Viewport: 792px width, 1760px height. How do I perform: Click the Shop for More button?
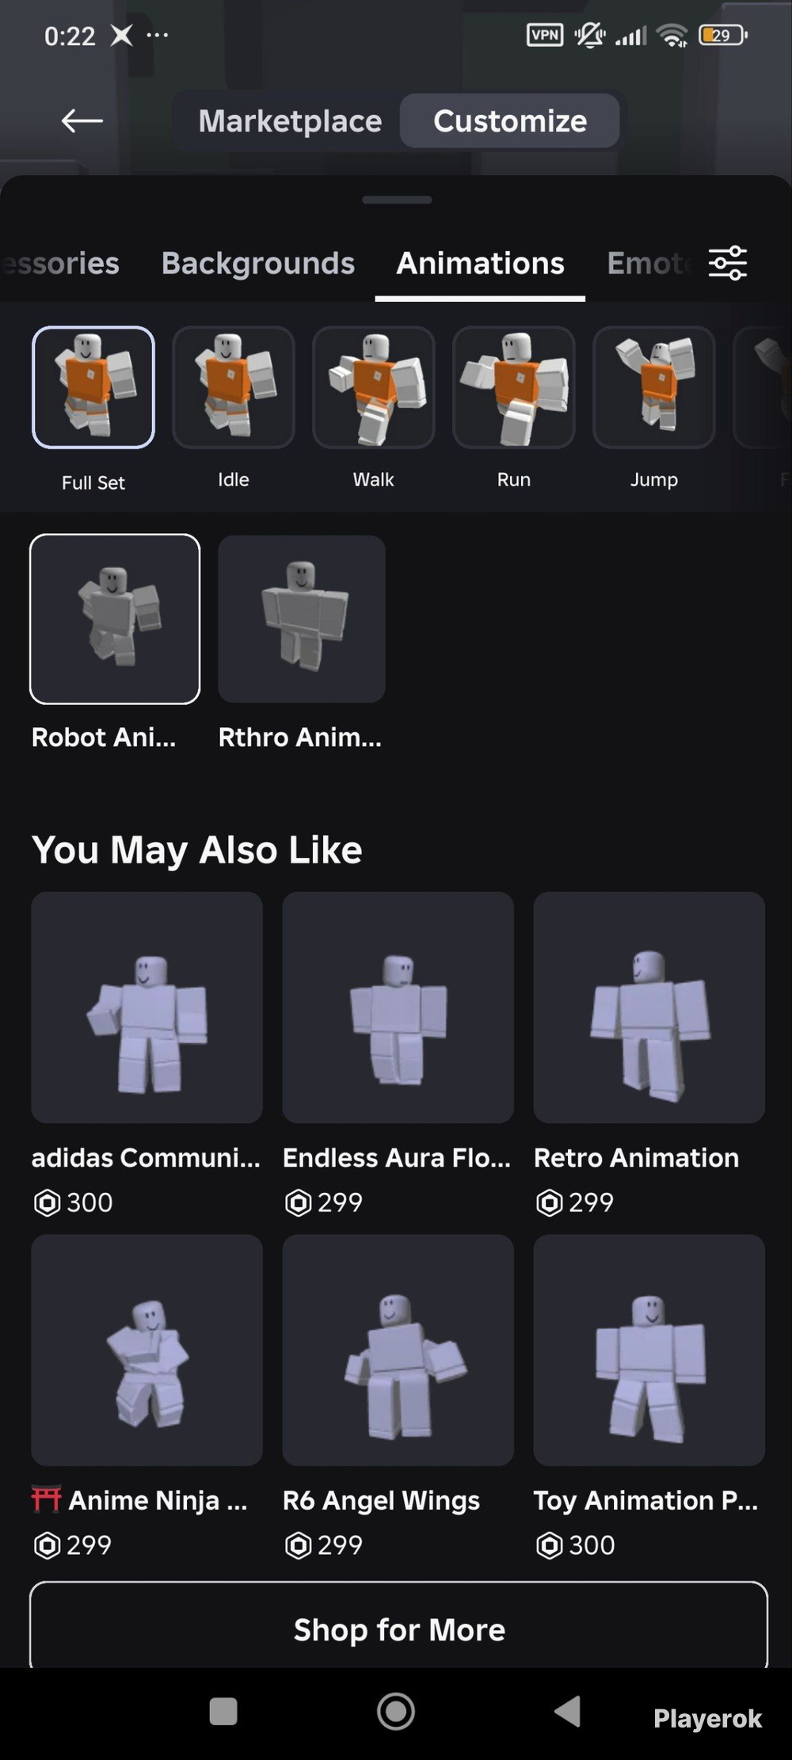(398, 1629)
